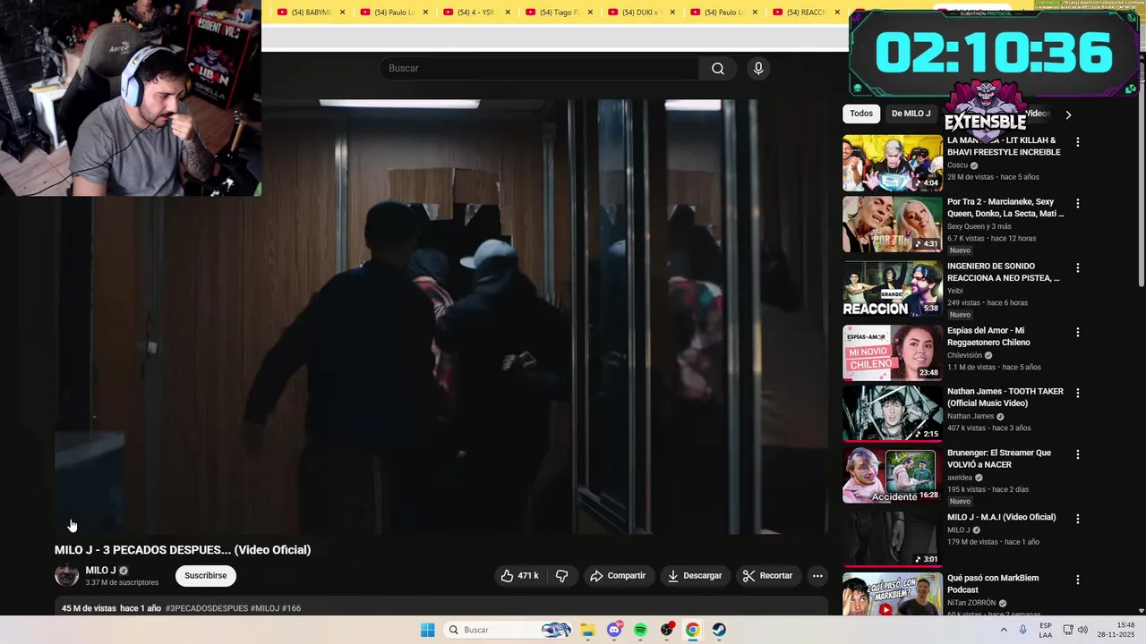Open Discord from the taskbar
1146x644 pixels.
pyautogui.click(x=614, y=630)
